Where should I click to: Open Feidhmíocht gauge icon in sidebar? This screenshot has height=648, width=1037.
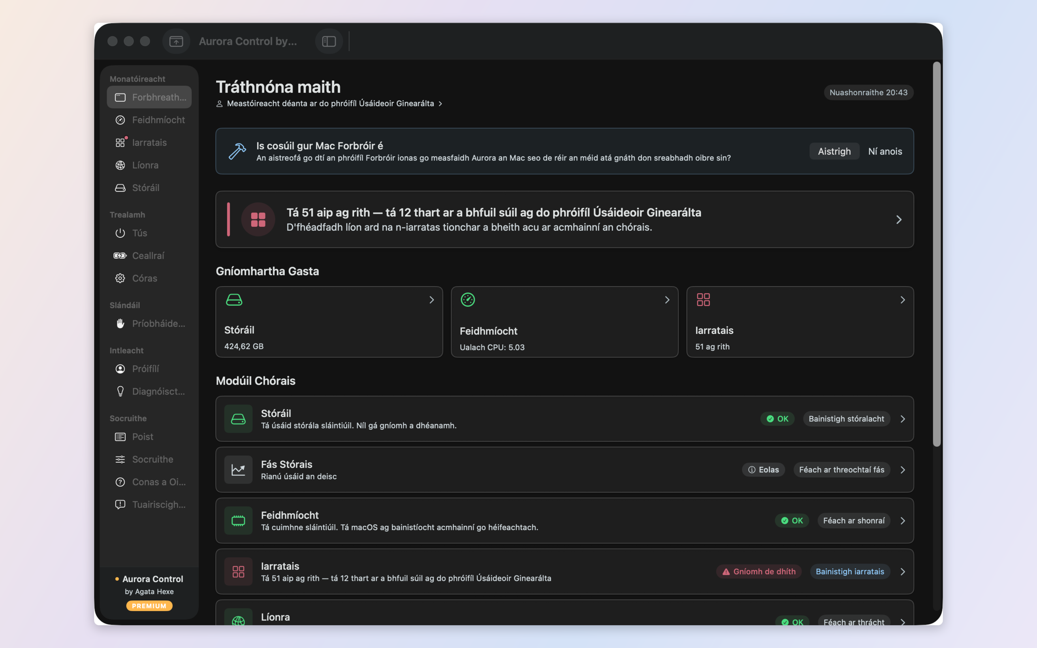tap(120, 120)
